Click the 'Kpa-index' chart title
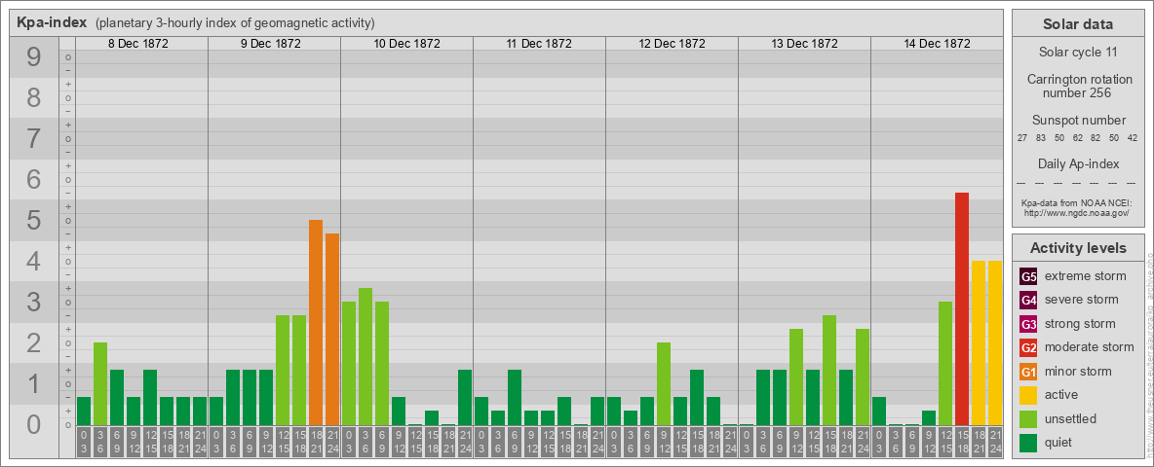The width and height of the screenshot is (1154, 467). tap(53, 22)
